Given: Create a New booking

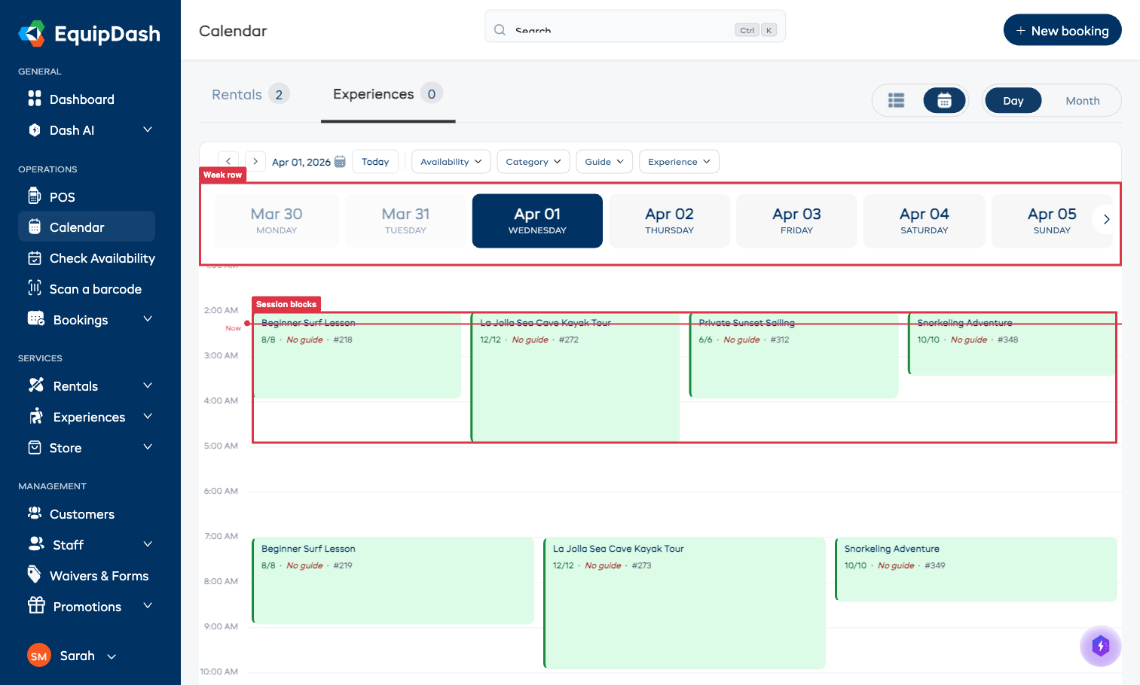Looking at the screenshot, I should [1062, 30].
